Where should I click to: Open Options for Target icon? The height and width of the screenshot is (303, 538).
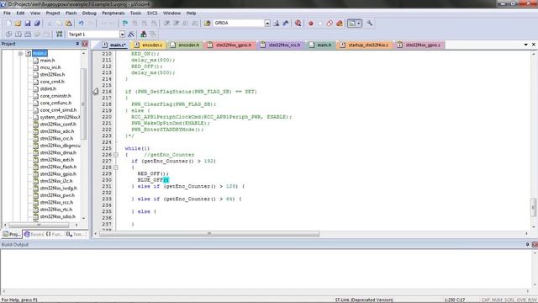pyautogui.click(x=131, y=35)
